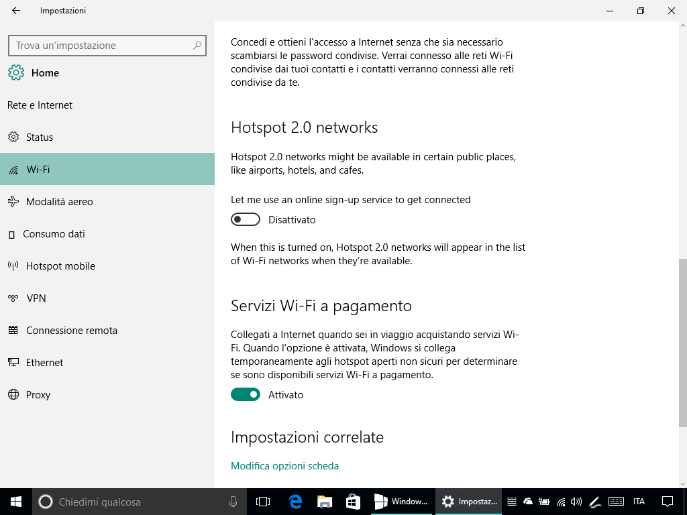687x515 pixels.
Task: Open File Explorer from the taskbar
Action: [x=324, y=502]
